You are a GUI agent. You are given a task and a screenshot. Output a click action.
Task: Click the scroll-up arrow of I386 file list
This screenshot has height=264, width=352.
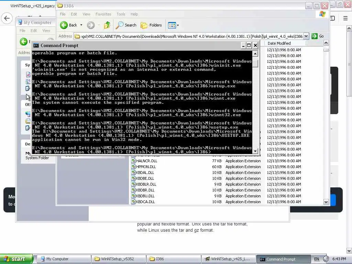click(x=326, y=43)
